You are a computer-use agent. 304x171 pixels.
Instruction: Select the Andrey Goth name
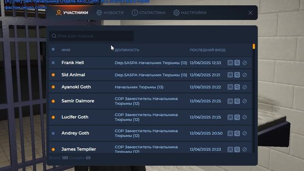75,133
